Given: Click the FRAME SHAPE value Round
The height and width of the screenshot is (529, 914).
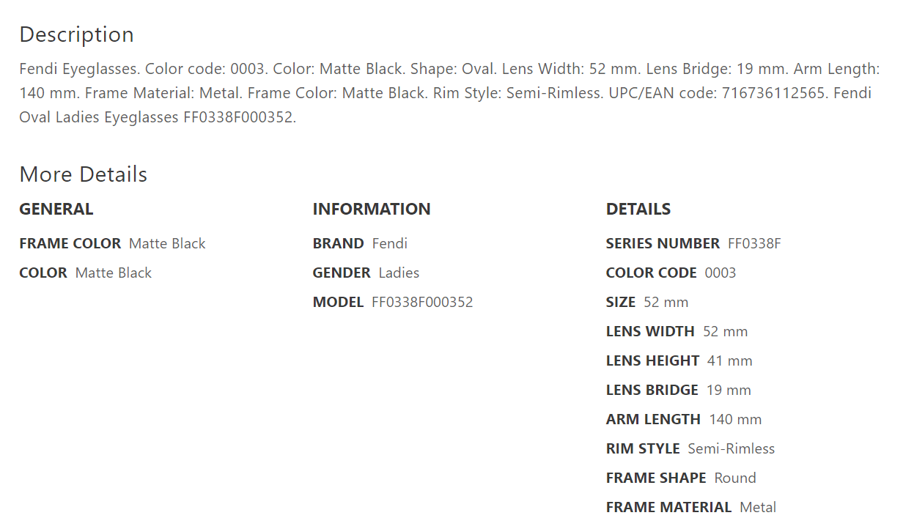Looking at the screenshot, I should [x=735, y=478].
